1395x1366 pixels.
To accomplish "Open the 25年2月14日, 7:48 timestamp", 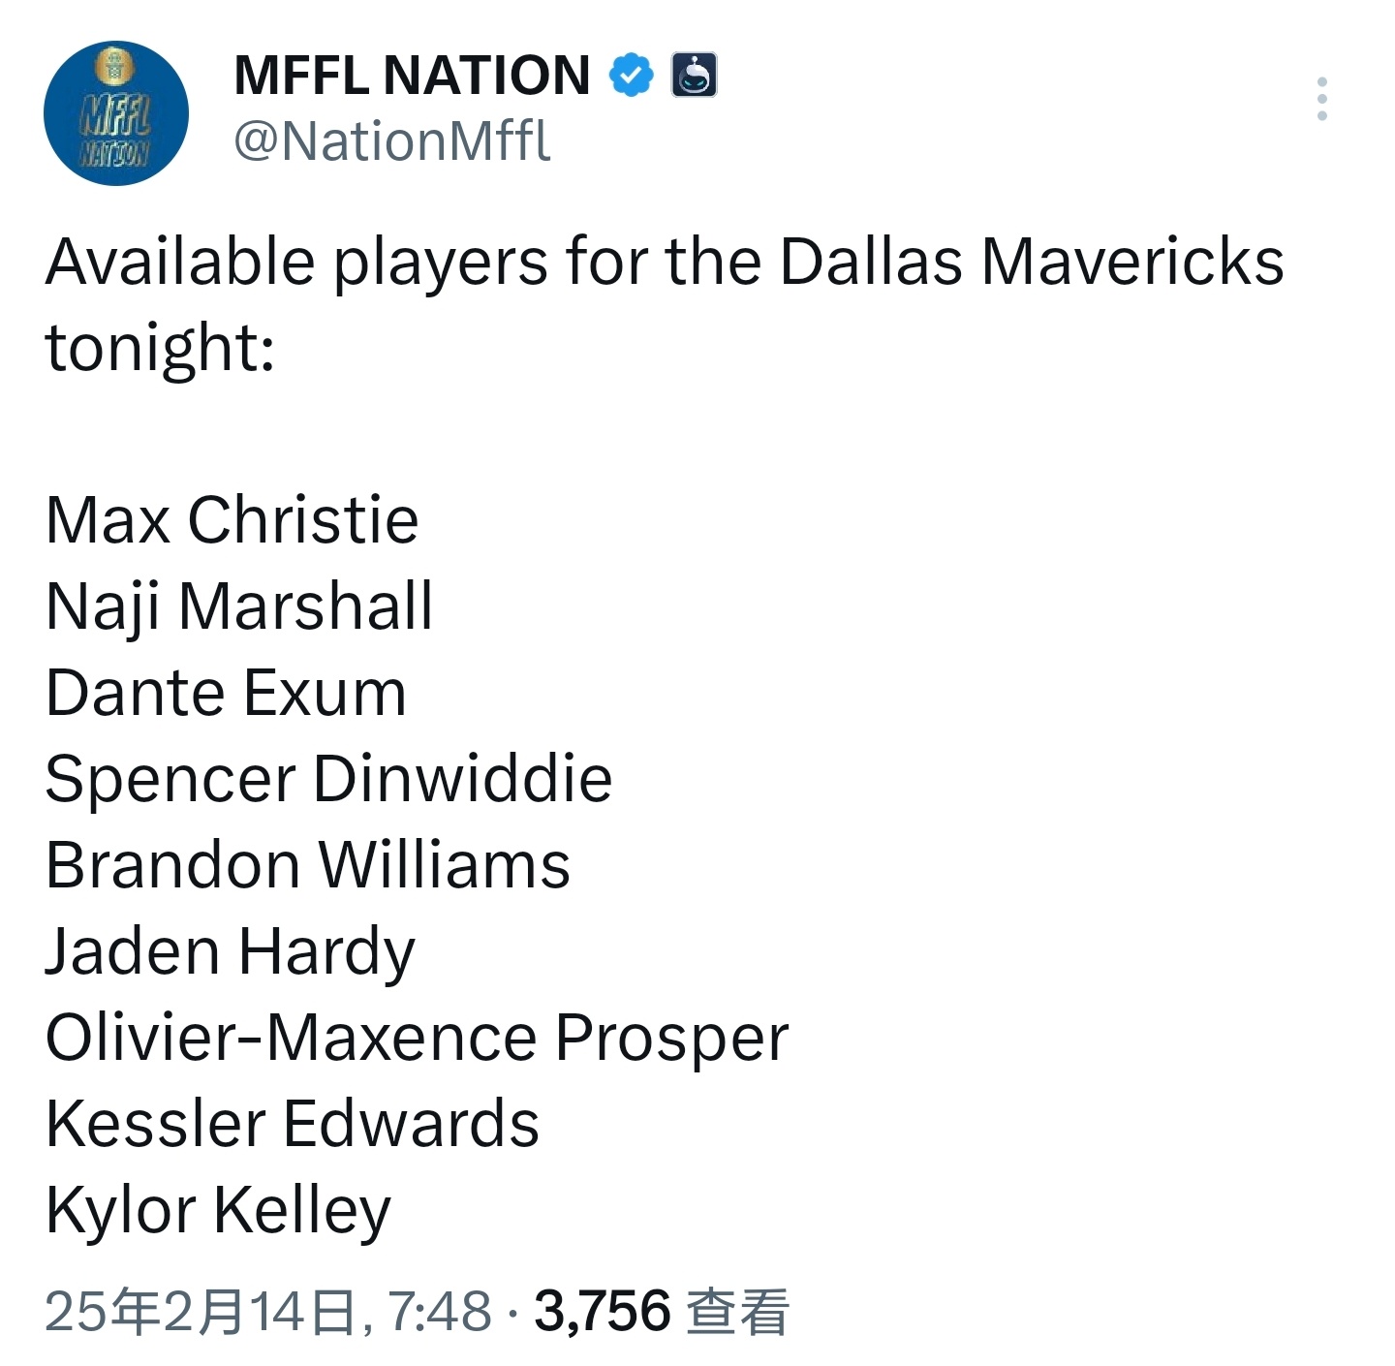I will click(x=268, y=1312).
